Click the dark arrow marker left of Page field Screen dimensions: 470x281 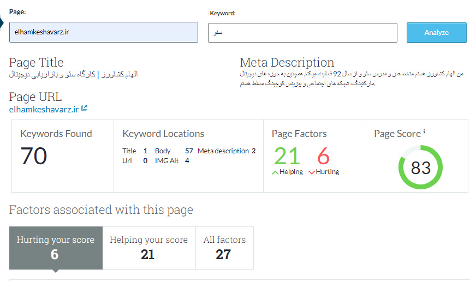2,23
